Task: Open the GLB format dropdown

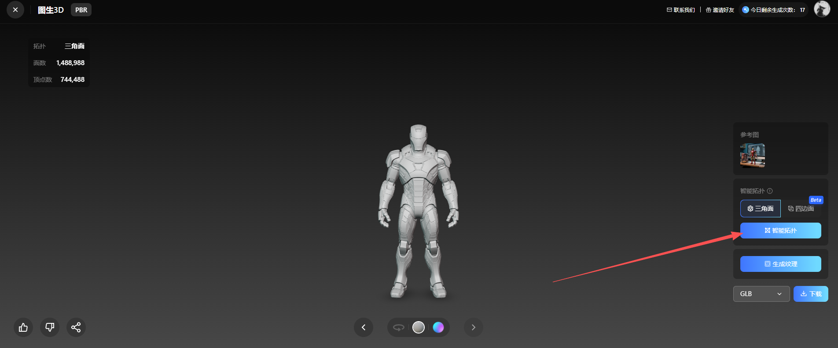Action: [761, 294]
